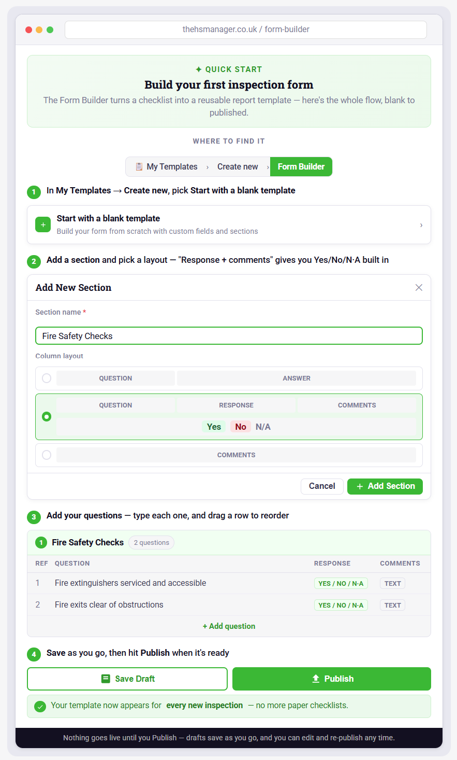The width and height of the screenshot is (457, 760).
Task: Click the address bar showing thehsmanager.co.uk
Action: point(246,30)
